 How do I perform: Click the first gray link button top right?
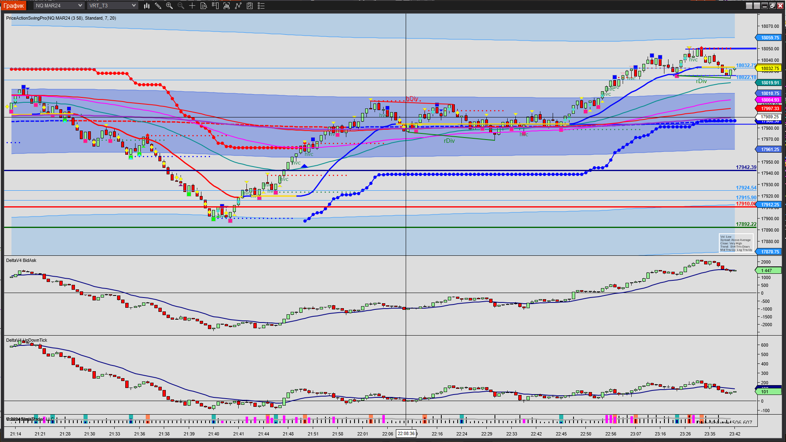(x=749, y=6)
